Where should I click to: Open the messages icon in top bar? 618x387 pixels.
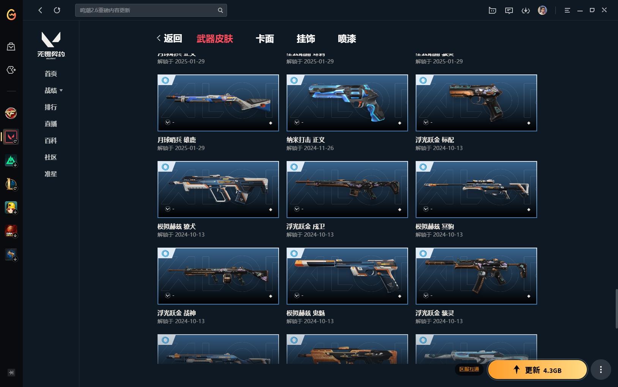click(x=509, y=11)
